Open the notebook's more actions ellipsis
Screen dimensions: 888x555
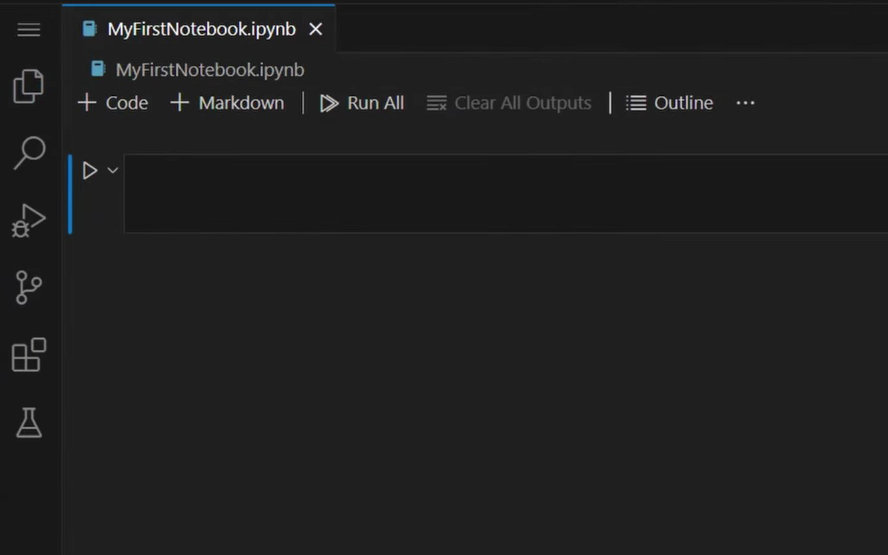pos(745,102)
